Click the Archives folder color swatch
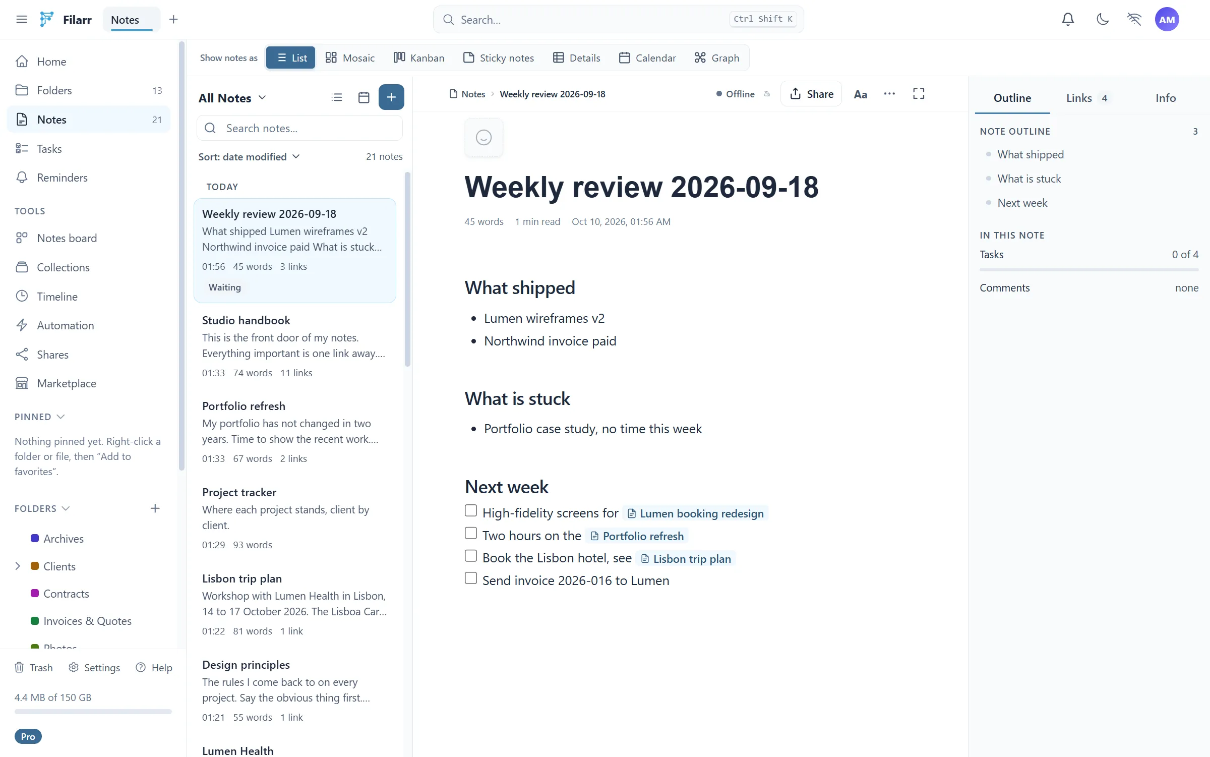The width and height of the screenshot is (1210, 757). coord(35,539)
